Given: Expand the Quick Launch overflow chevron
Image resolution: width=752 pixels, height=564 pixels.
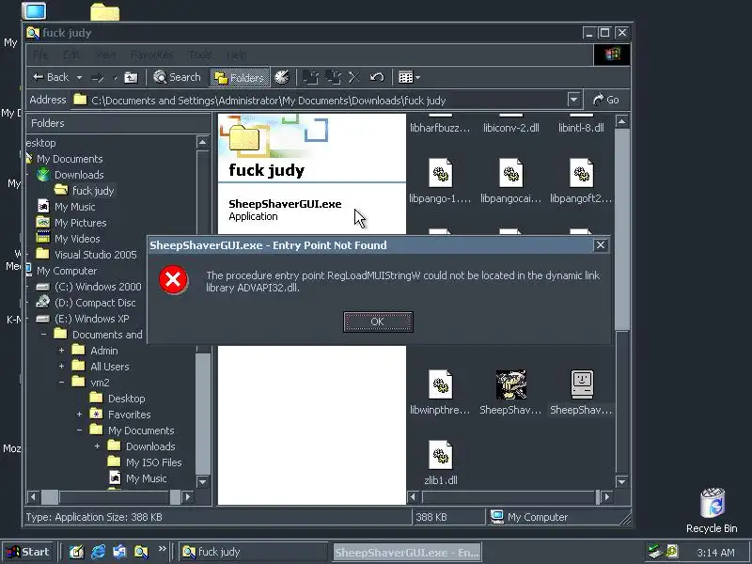Looking at the screenshot, I should pos(162,549).
